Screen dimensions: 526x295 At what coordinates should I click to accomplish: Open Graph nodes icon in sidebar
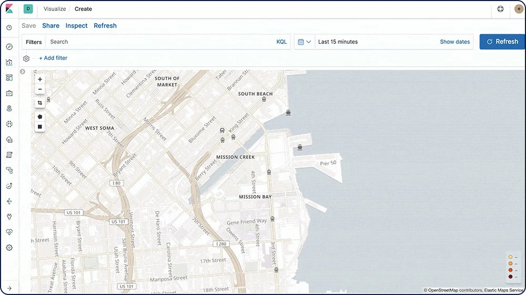pyautogui.click(x=9, y=201)
